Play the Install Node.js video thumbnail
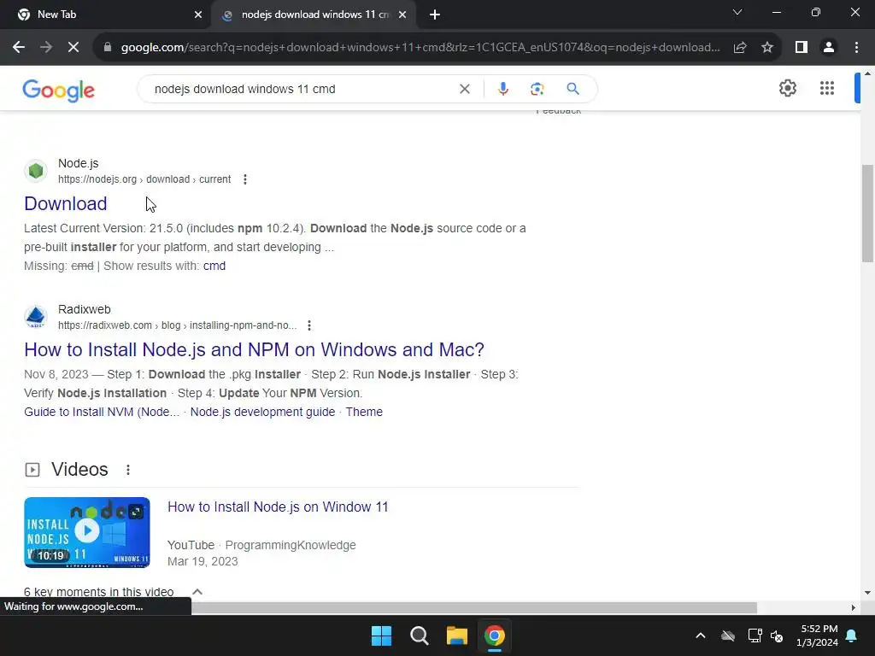This screenshot has width=875, height=656. pos(87,532)
